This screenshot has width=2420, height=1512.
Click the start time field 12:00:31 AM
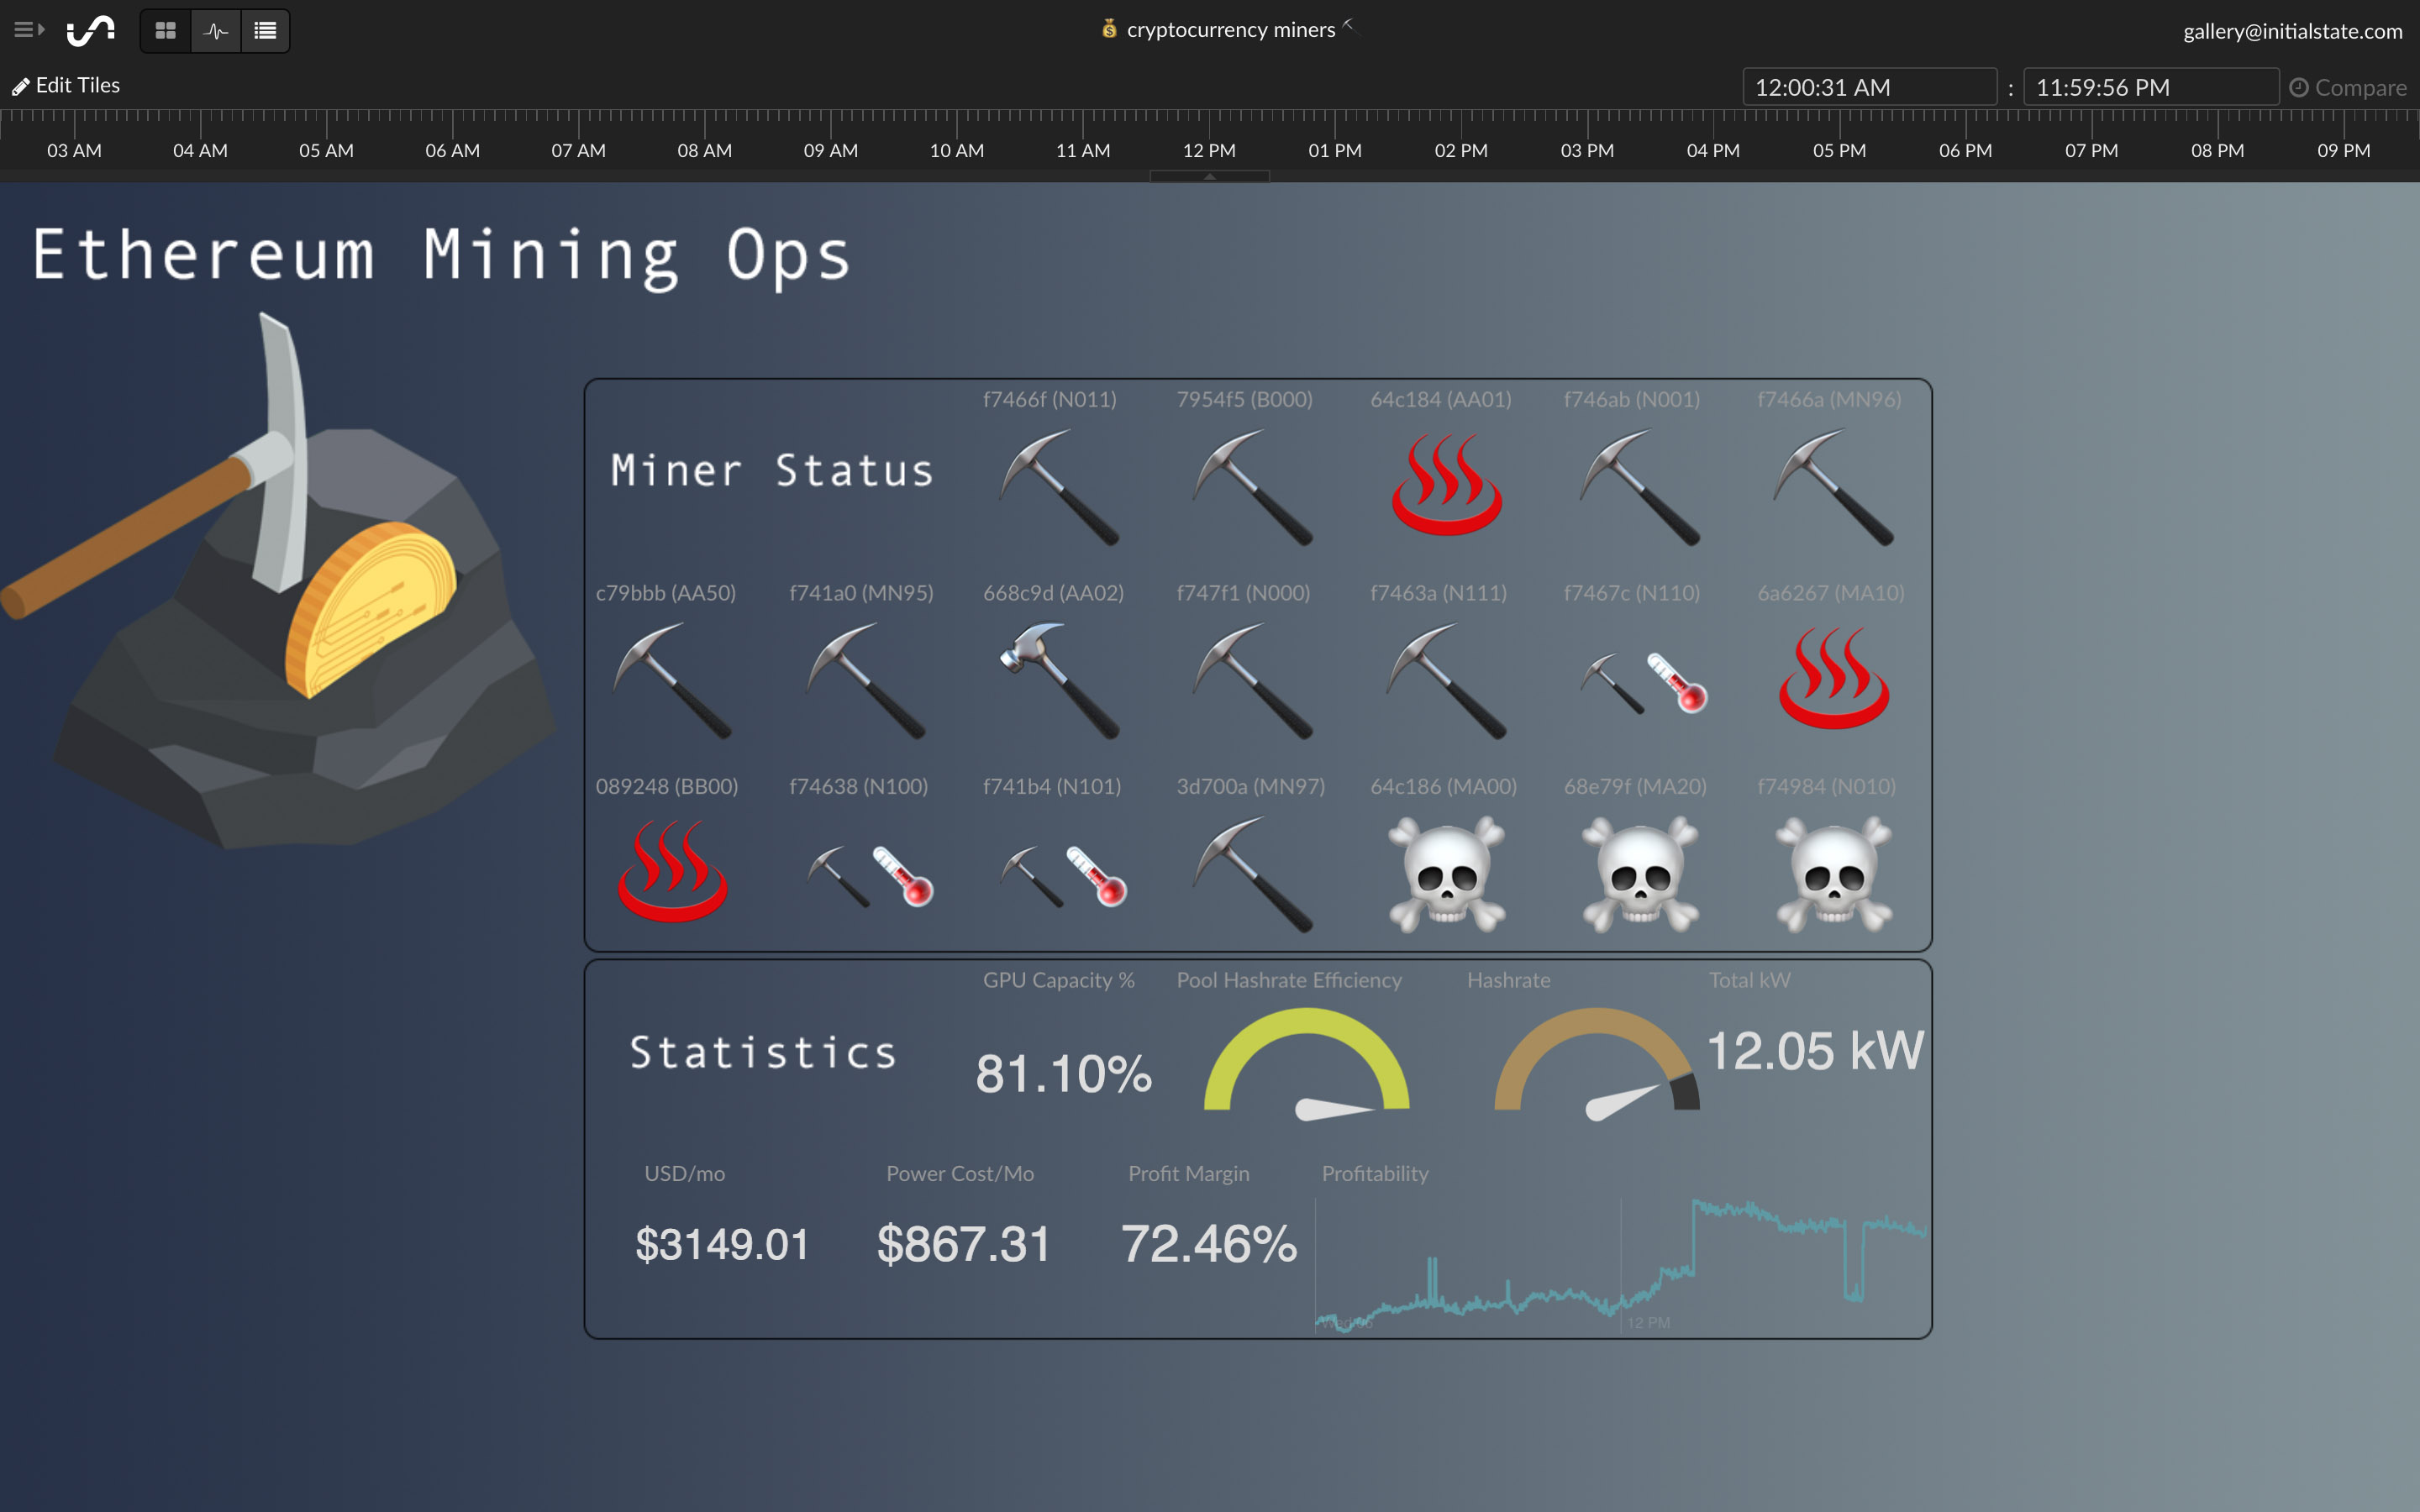1868,88
